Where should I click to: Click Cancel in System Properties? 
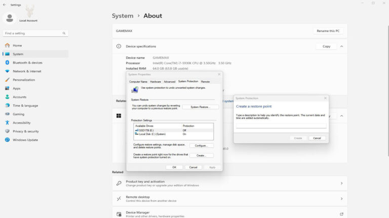193,168
